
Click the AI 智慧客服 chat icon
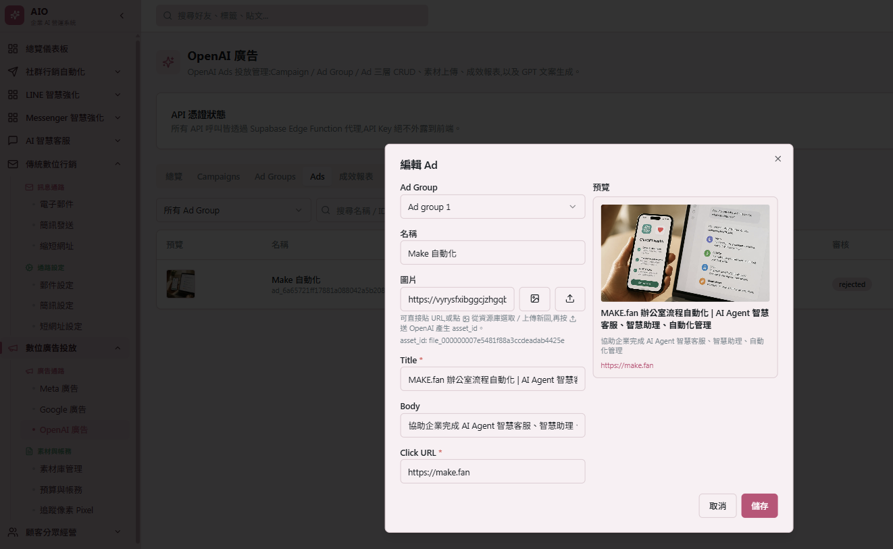(x=13, y=140)
